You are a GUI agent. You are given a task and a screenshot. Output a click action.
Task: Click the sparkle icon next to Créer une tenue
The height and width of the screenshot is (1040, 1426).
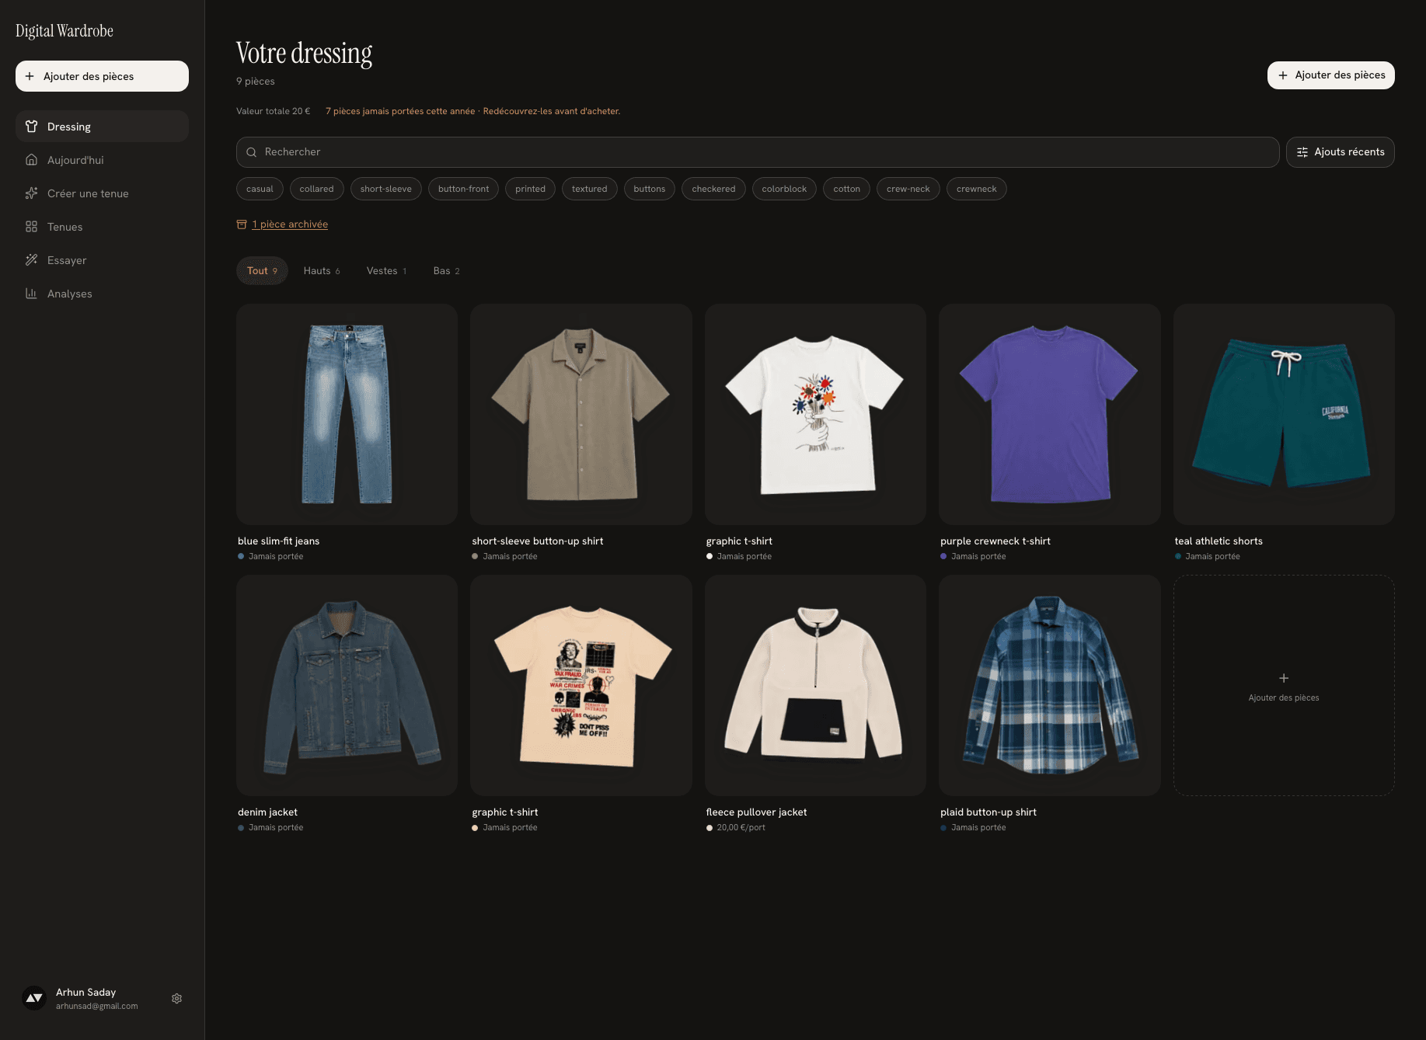pos(31,193)
